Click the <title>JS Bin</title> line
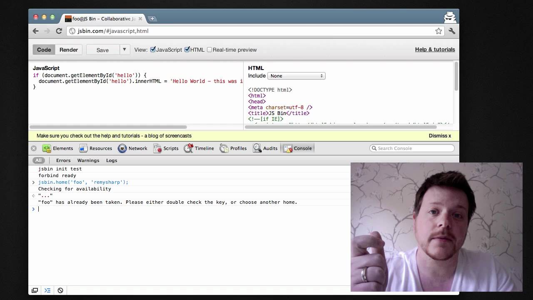 point(279,113)
